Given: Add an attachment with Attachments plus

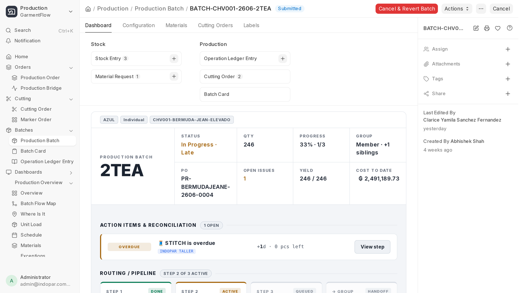Looking at the screenshot, I should click(508, 64).
